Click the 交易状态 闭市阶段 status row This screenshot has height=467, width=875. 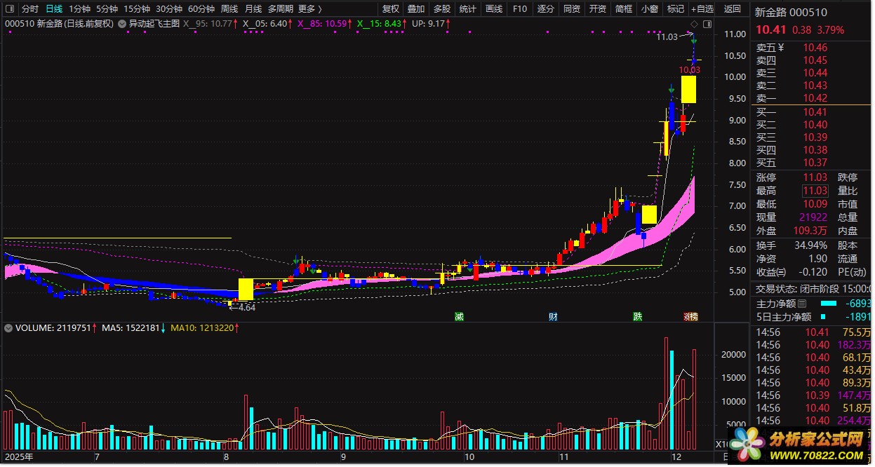click(813, 289)
